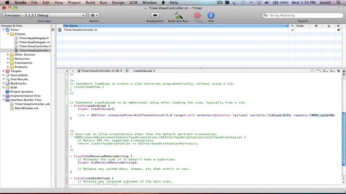Image resolution: width=346 pixels, height=194 pixels.
Task: Open the Apple menu
Action: (7, 3)
